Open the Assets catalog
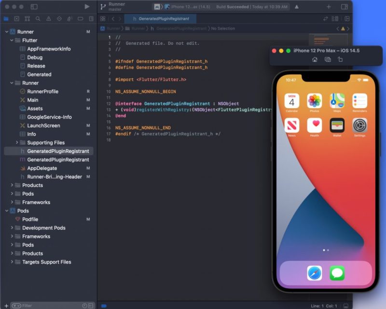Image resolution: width=386 pixels, height=309 pixels. tap(35, 109)
